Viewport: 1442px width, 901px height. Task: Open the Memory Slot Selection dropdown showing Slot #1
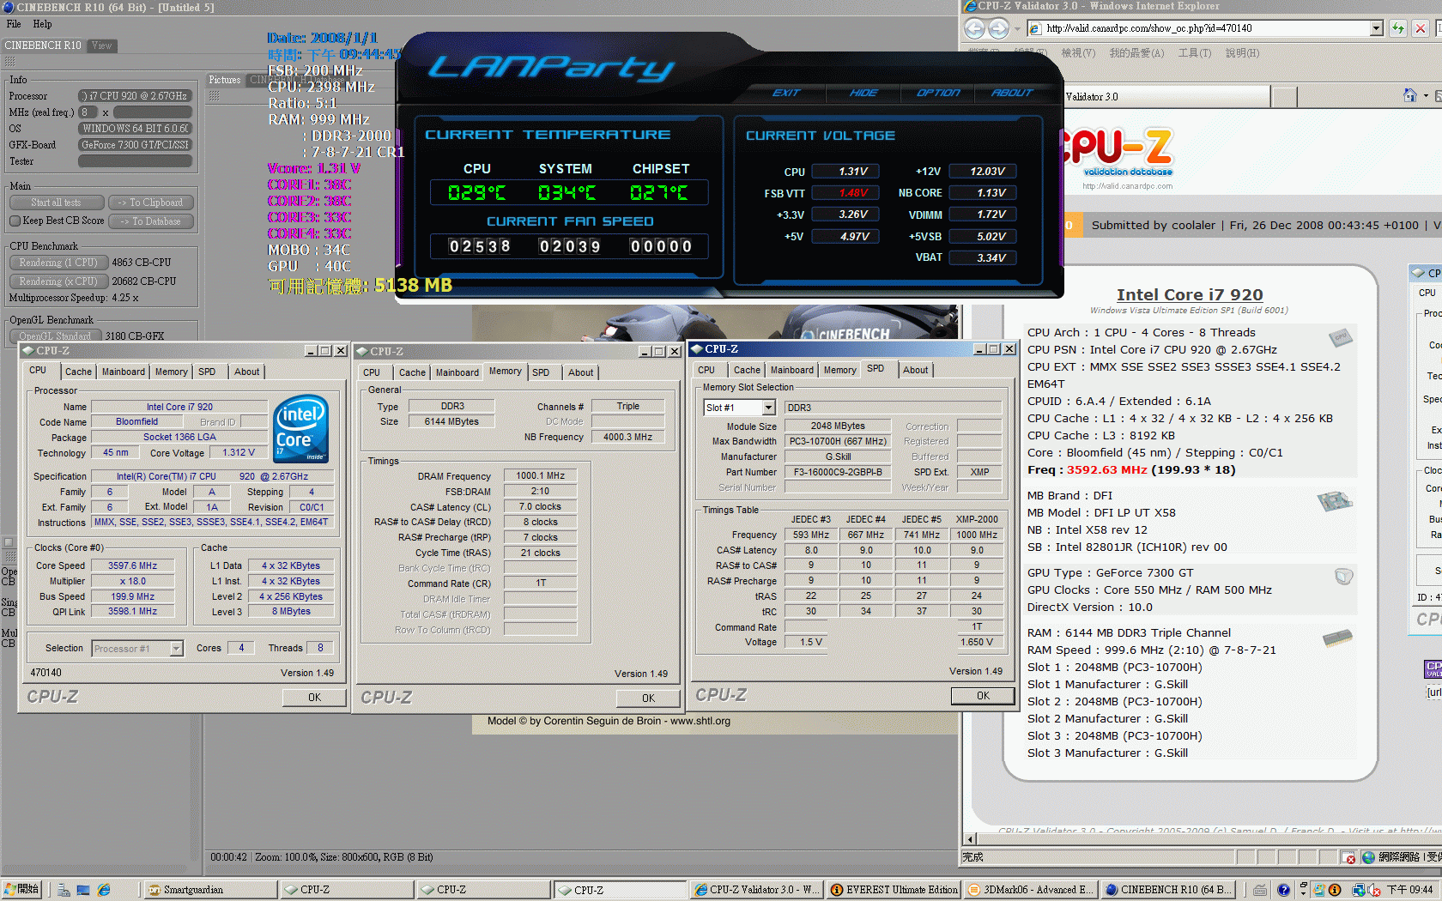769,408
